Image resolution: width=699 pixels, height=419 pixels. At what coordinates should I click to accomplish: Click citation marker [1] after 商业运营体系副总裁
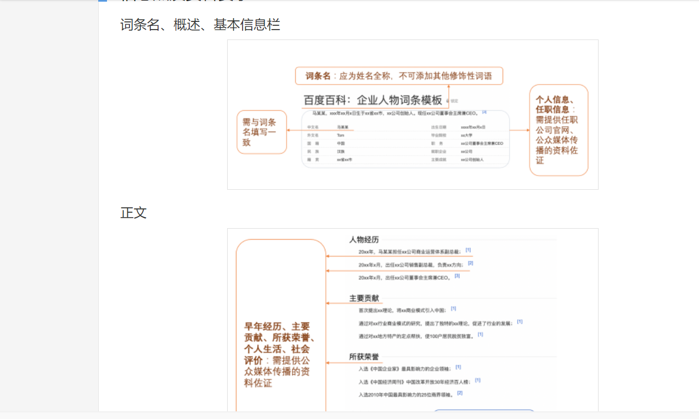click(467, 250)
